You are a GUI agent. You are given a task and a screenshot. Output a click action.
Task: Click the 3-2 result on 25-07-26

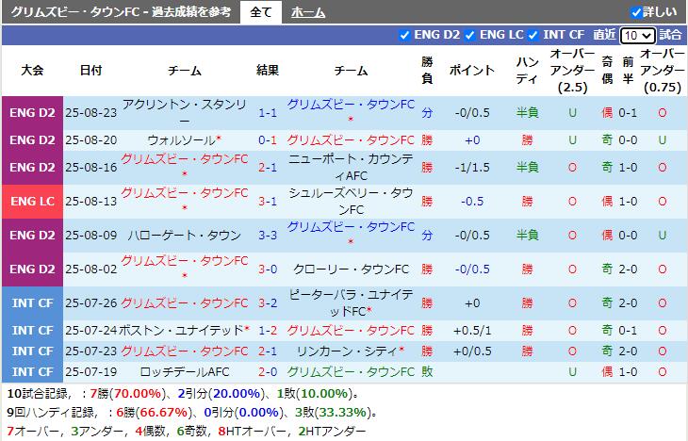point(268,302)
